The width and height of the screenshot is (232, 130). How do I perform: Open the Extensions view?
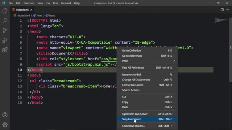(x=5, y=50)
